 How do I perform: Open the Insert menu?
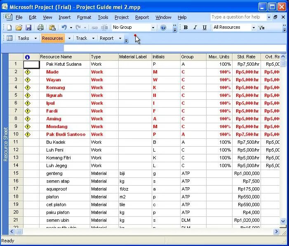64,17
